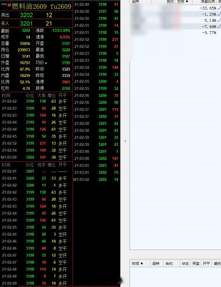
Task: Click the 买卖 column header
Action: [196, 264]
